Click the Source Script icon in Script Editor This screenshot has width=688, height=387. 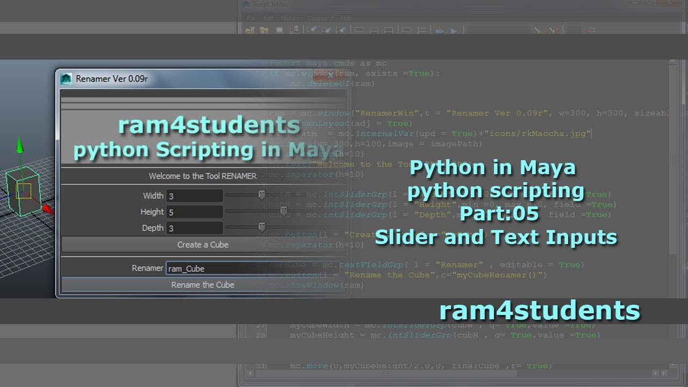tap(265, 31)
